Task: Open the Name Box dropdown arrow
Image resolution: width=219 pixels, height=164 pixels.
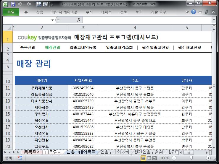Action: (52, 20)
